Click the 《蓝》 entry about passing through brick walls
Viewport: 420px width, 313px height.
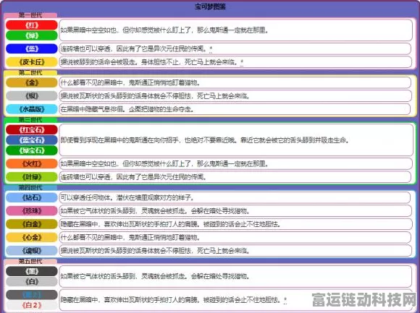[x=134, y=48]
